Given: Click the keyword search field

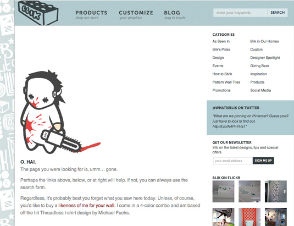Looking at the screenshot, I should coord(240,13).
